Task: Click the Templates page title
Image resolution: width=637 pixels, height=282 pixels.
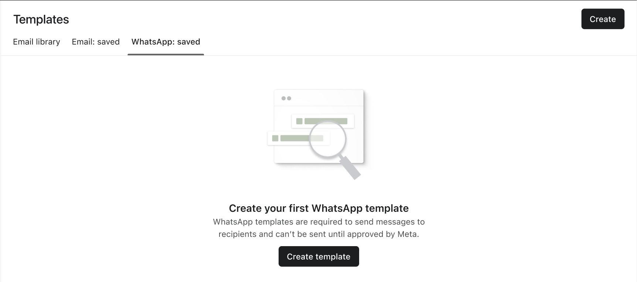Action: (x=41, y=19)
